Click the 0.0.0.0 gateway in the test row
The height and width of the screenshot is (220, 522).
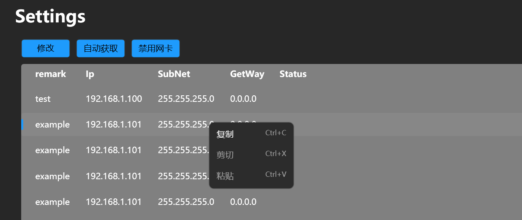243,99
